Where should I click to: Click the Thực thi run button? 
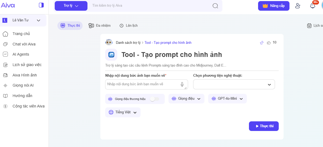point(263,126)
